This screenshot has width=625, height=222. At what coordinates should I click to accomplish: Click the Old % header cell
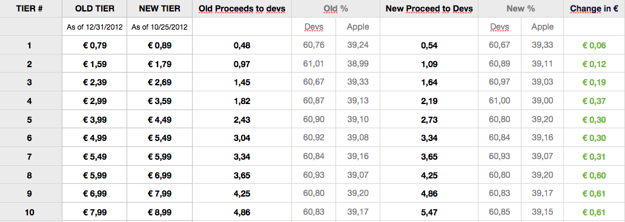tap(336, 8)
